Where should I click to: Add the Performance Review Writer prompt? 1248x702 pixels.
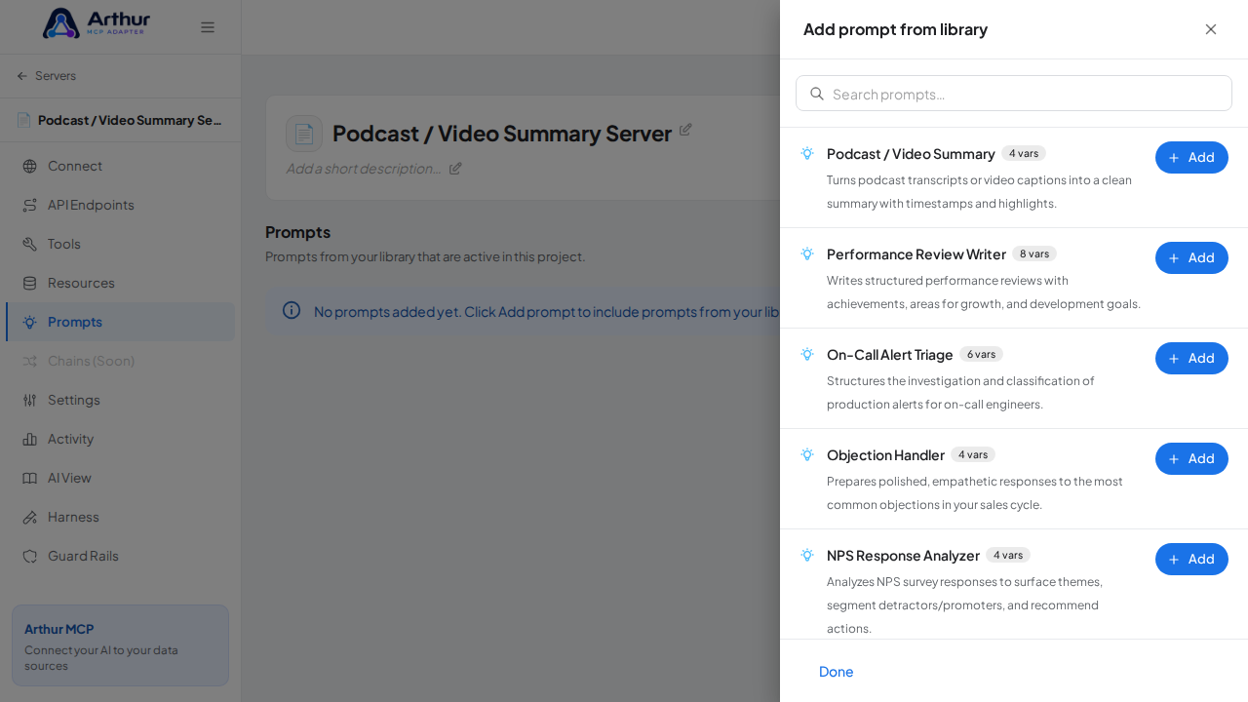(1191, 257)
